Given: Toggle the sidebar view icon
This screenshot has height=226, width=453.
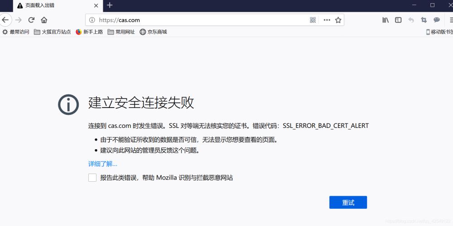Looking at the screenshot, I should pos(398,20).
